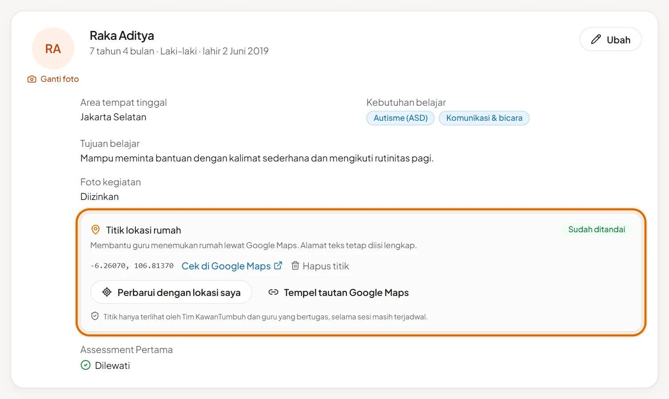Click Perbarui dengan lokasi saya button

pyautogui.click(x=171, y=292)
